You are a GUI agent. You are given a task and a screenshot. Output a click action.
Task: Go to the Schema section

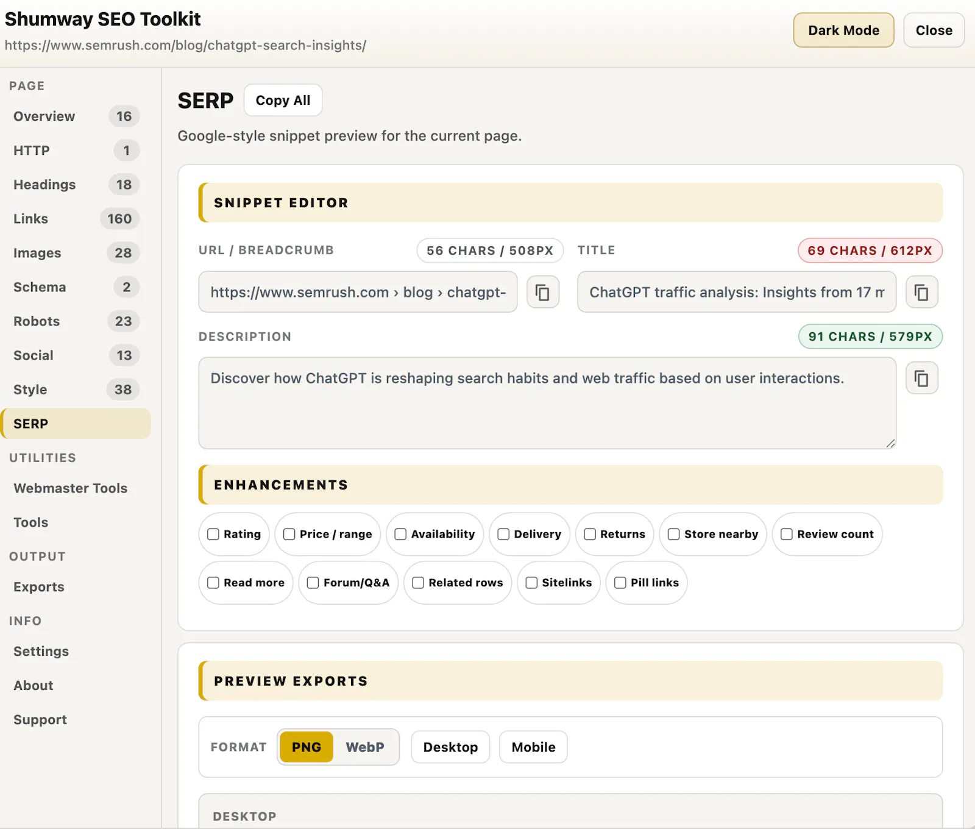click(76, 287)
